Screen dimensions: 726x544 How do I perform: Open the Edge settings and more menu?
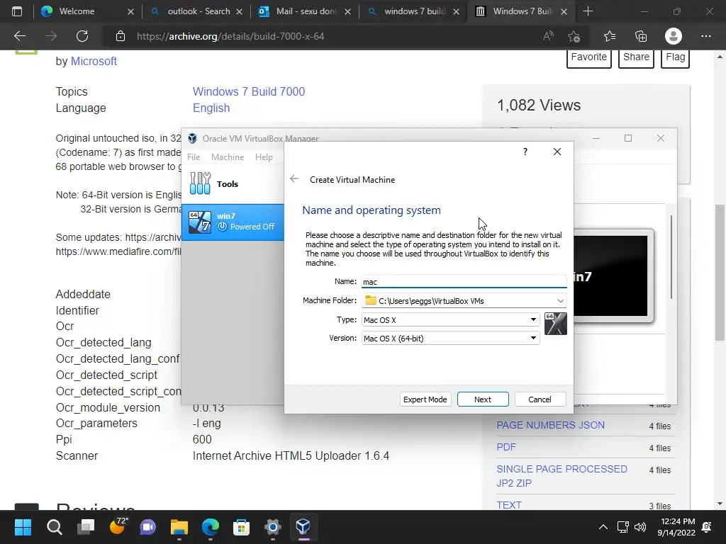pos(705,36)
